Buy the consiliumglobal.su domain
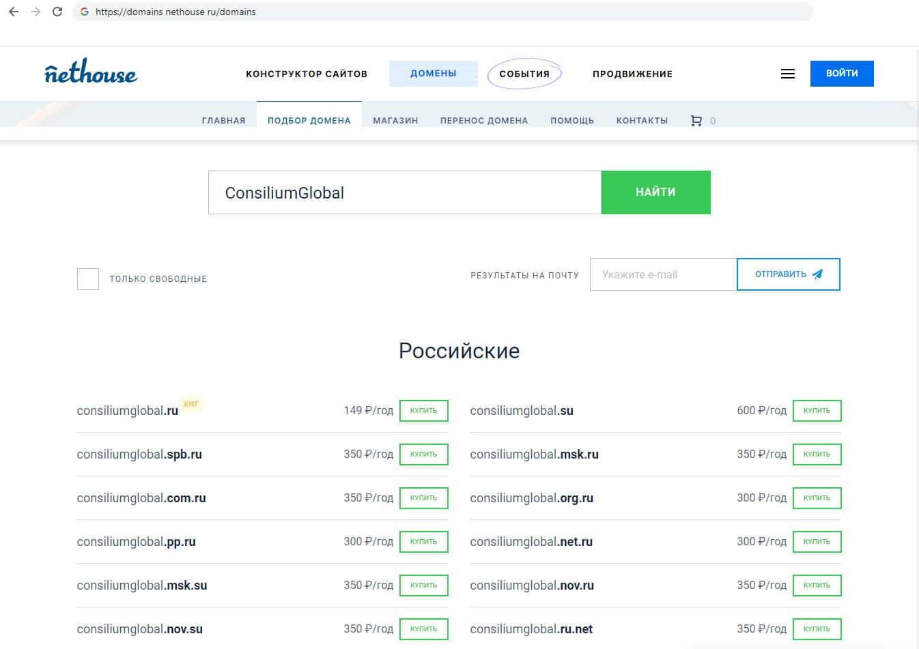This screenshot has height=649, width=919. pyautogui.click(x=817, y=411)
